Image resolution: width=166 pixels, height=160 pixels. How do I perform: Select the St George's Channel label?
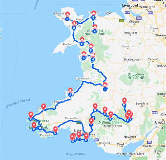[18, 103]
